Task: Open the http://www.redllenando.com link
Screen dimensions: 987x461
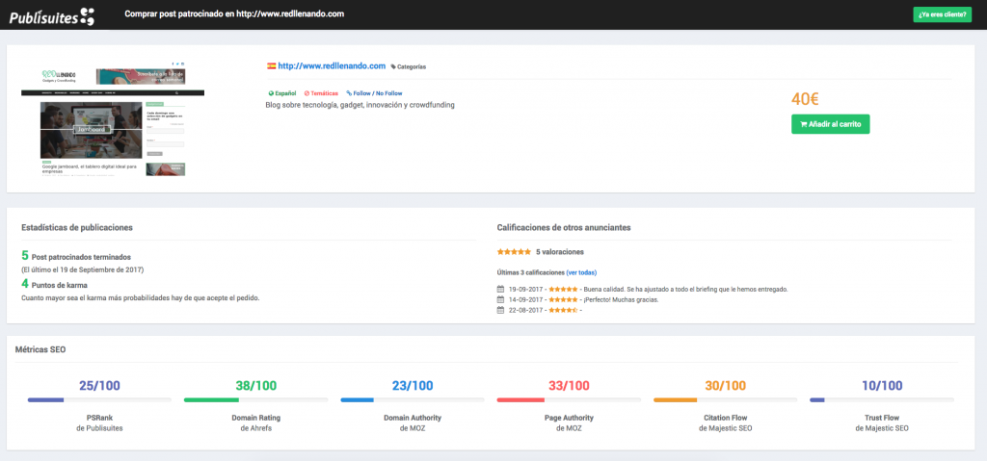Action: tap(332, 65)
